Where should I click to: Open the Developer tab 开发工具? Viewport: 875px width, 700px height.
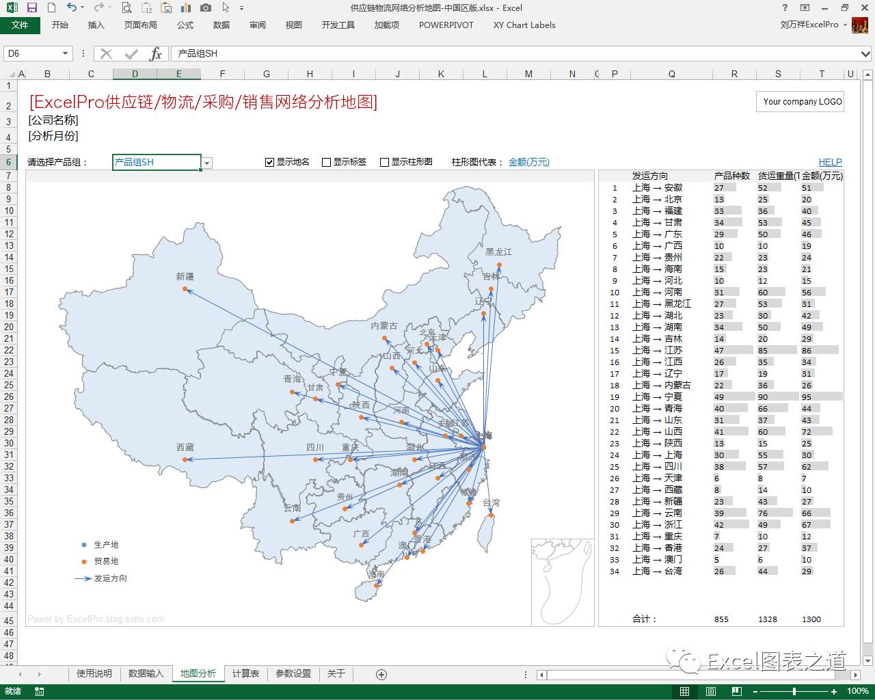(338, 25)
